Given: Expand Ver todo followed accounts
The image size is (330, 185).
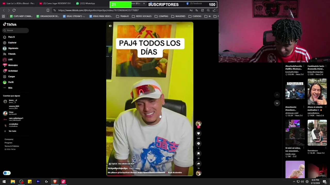Looking at the screenshot, I should pyautogui.click(x=10, y=131).
